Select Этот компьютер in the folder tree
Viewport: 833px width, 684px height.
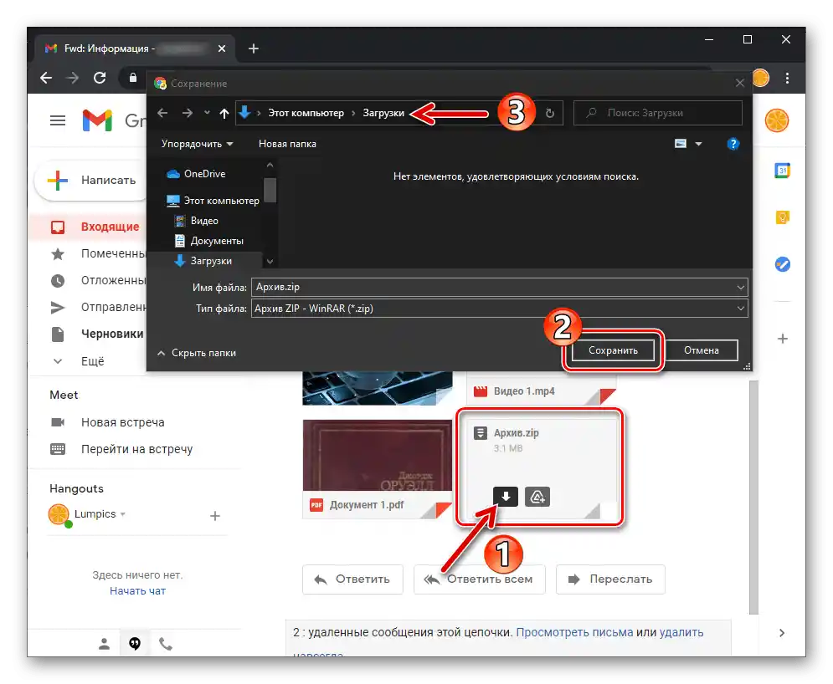tap(213, 201)
